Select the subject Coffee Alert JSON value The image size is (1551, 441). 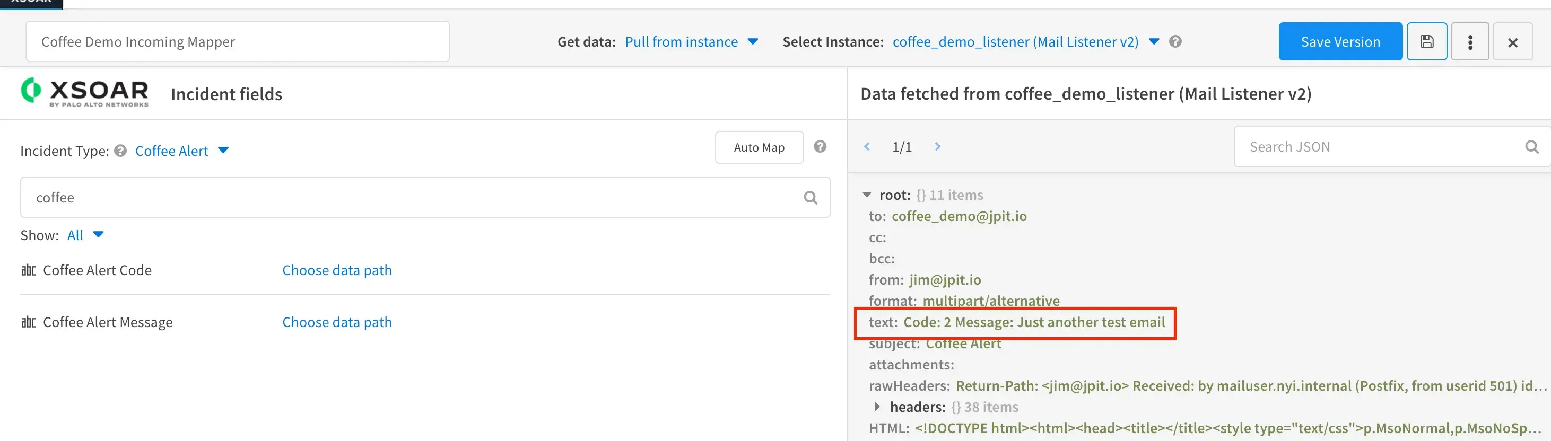pyautogui.click(x=963, y=343)
